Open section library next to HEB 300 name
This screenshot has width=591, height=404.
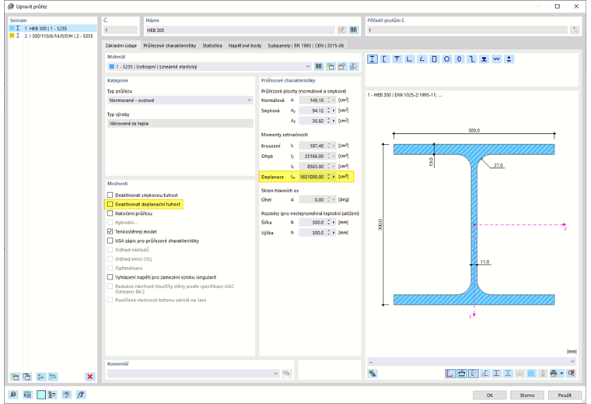(x=354, y=30)
